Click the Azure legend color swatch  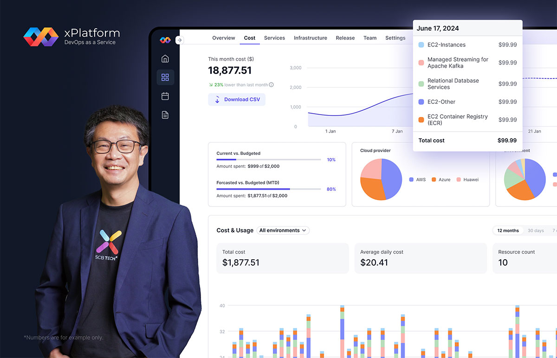coord(434,179)
